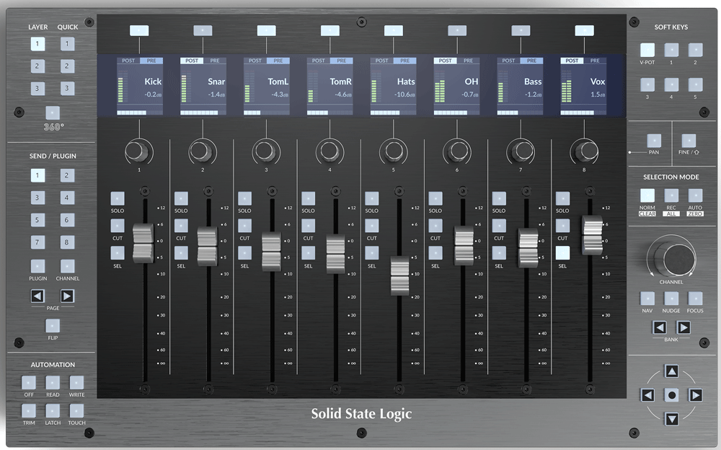
Task: Select Send/Plugin slot 6
Action: [x=67, y=220]
